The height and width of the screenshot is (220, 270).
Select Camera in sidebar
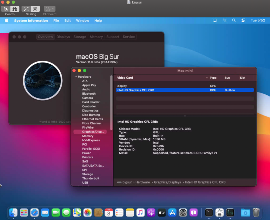click(88, 98)
